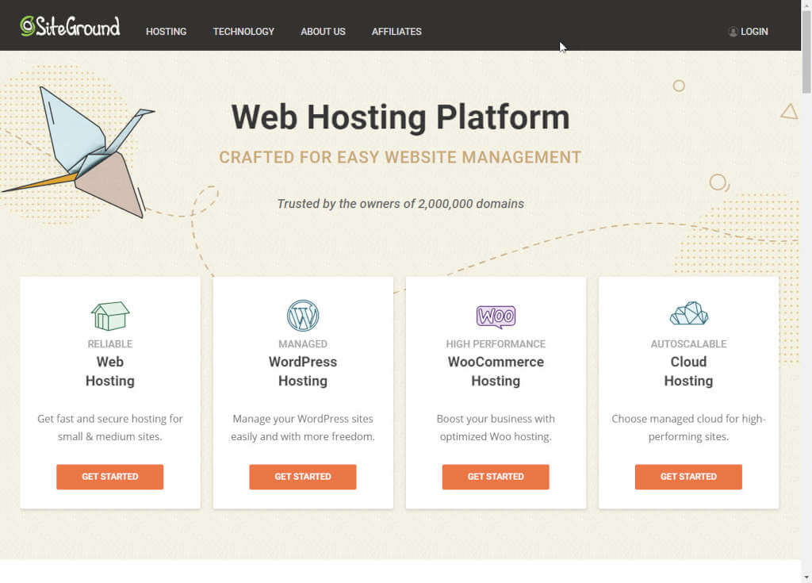Click the Web Hosting Platform heading

pyautogui.click(x=400, y=117)
